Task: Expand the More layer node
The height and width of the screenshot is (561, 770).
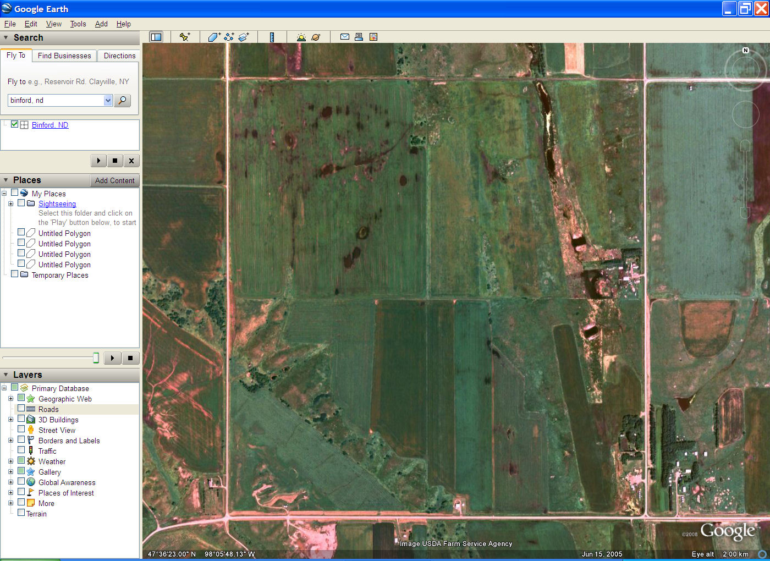Action: [10, 503]
